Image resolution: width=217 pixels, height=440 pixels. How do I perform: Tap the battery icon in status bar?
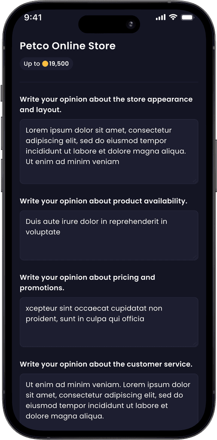pyautogui.click(x=187, y=18)
